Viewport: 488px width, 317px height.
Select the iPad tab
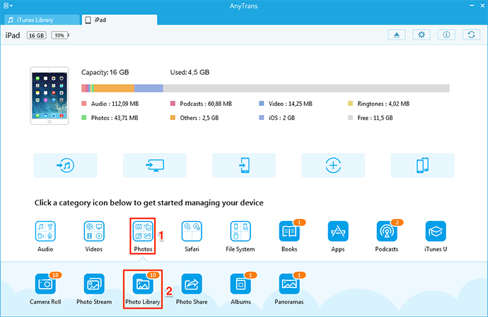tap(120, 20)
